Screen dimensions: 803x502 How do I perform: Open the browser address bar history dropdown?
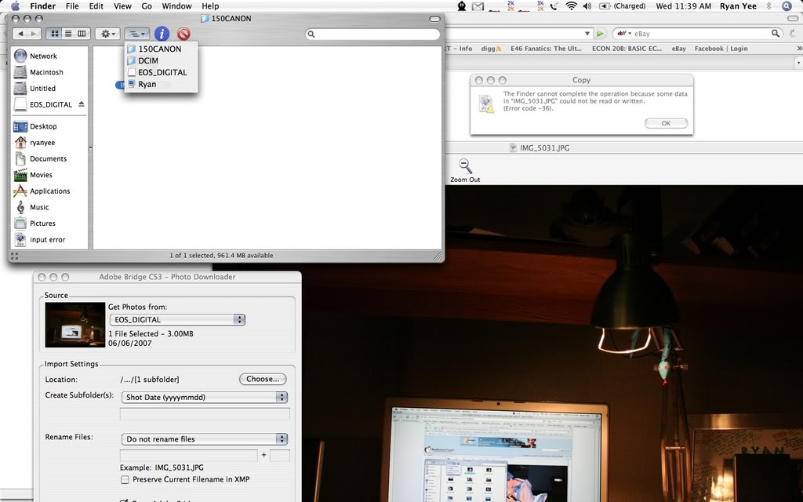pos(587,34)
